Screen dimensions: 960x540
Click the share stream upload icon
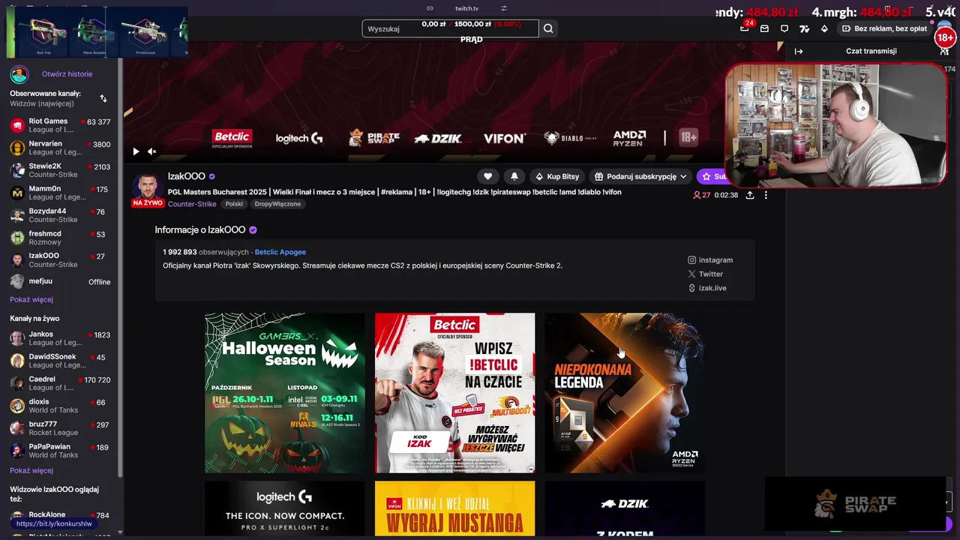749,195
